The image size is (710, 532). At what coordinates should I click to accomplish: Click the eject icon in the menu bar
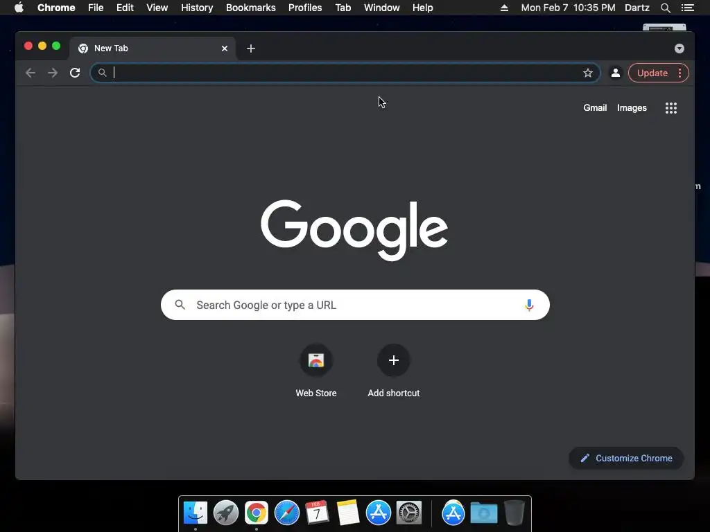click(x=504, y=8)
